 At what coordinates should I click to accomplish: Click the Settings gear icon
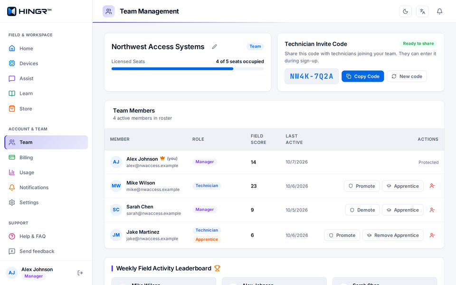tap(12, 202)
